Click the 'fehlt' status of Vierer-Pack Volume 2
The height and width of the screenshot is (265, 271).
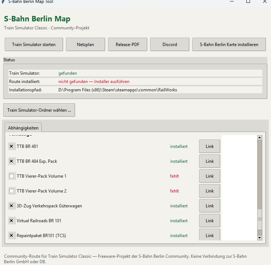click(174, 191)
